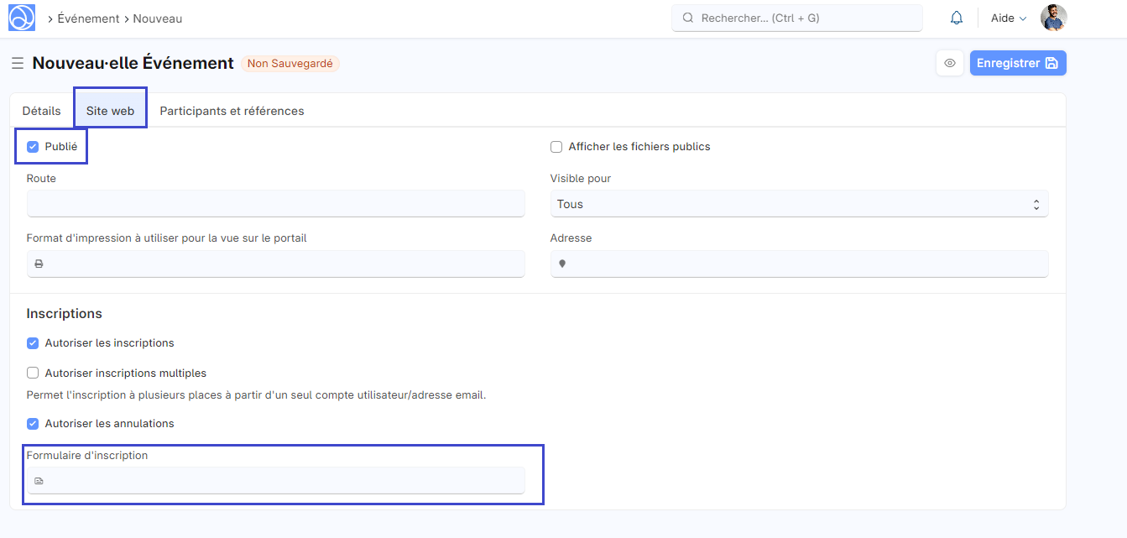Uncheck the Publié checkbox
This screenshot has height=538, width=1127.
[32, 145]
